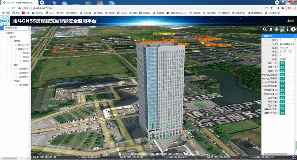This screenshot has width=297, height=160.
Task: Select the 镇江科技 weather station tree item
Action: 24,85
